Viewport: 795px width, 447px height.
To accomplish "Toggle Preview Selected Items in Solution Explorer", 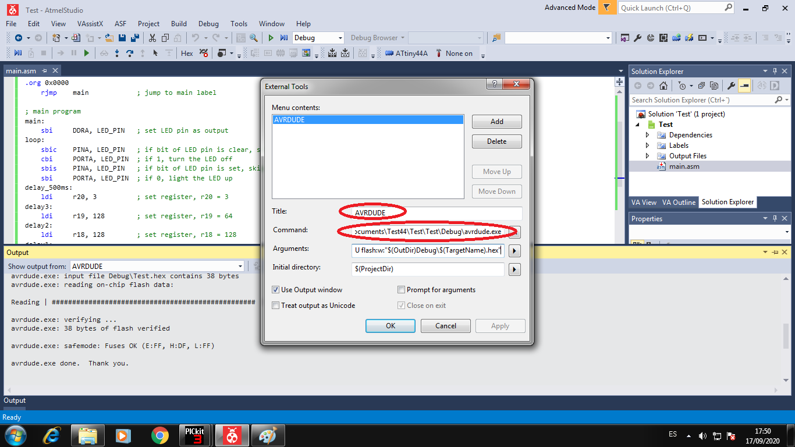I will (x=744, y=86).
